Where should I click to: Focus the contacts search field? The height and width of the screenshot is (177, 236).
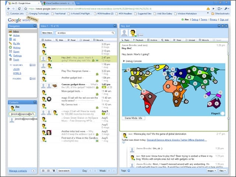(22, 114)
